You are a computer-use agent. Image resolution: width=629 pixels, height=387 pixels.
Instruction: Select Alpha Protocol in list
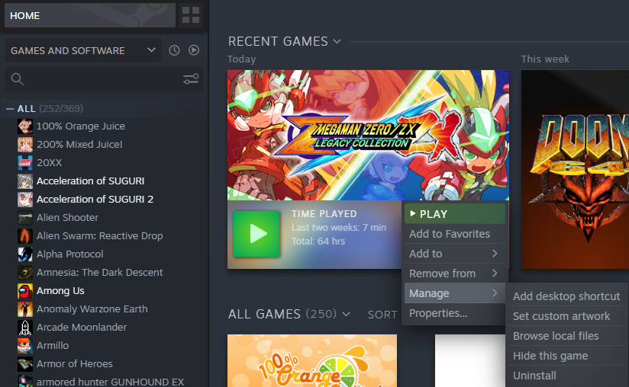coord(69,254)
